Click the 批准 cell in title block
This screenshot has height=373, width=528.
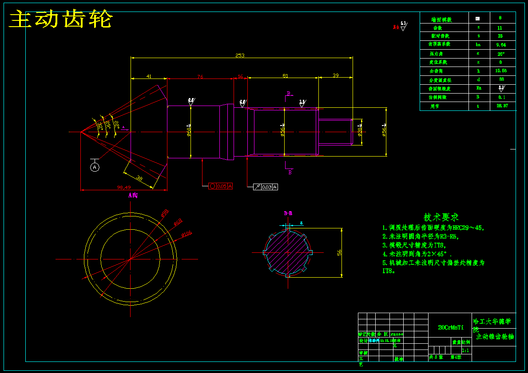399,359
